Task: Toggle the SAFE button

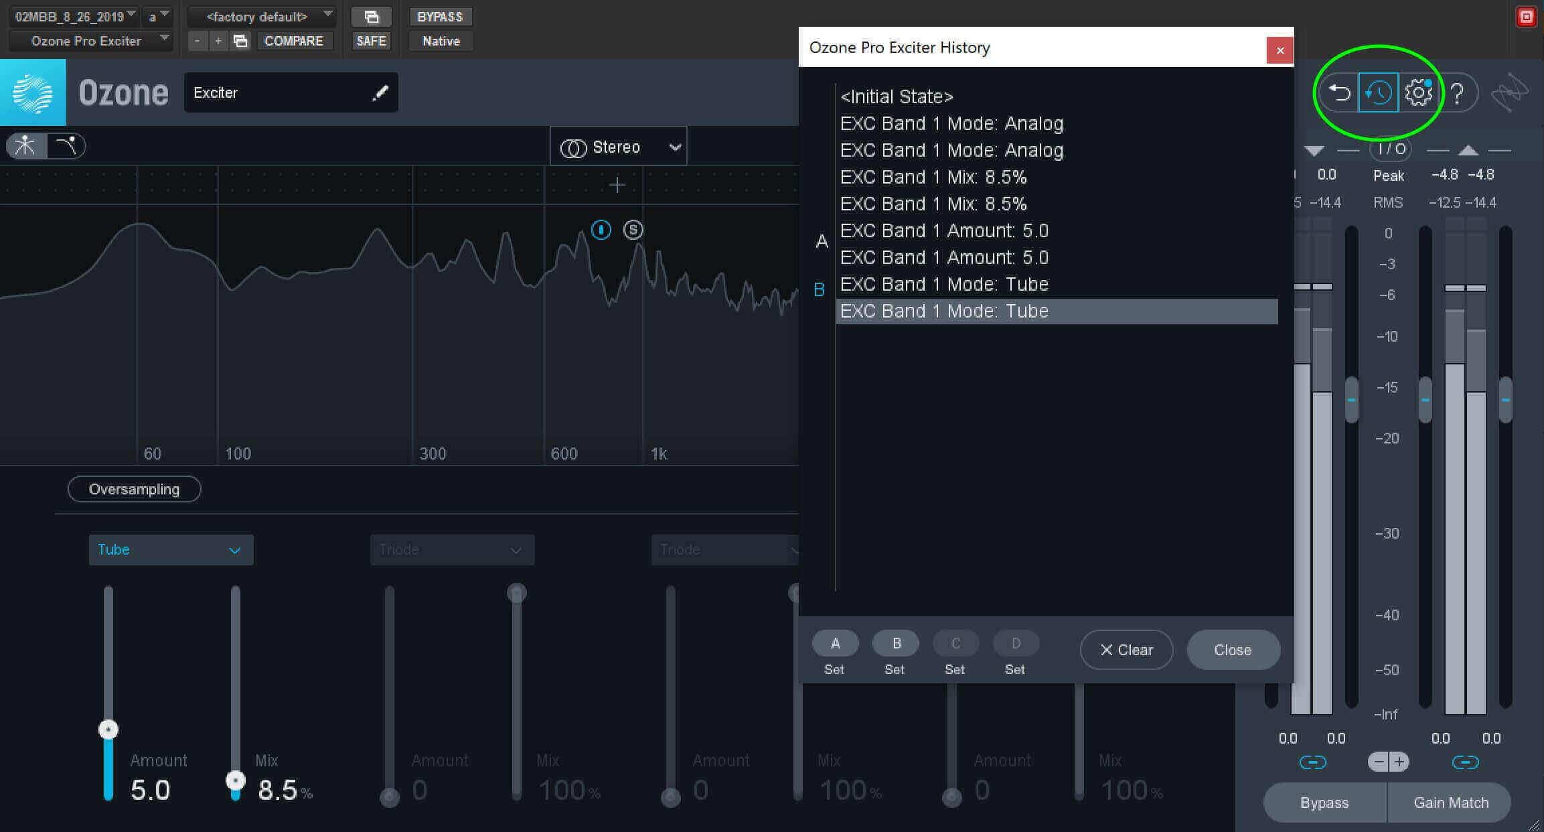Action: click(x=372, y=41)
